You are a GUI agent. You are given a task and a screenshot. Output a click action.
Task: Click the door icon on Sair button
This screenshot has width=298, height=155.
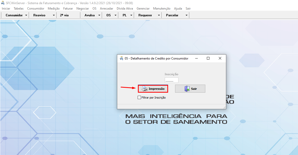(x=187, y=89)
